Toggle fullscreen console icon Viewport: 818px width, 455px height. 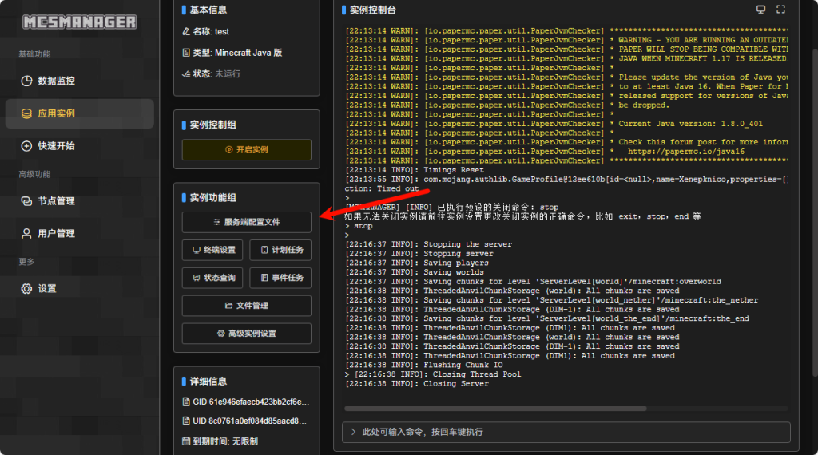point(780,10)
